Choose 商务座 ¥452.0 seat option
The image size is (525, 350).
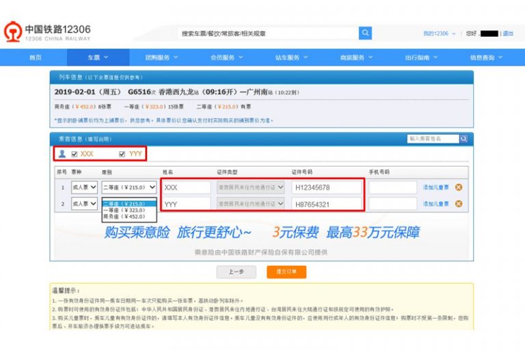(124, 217)
